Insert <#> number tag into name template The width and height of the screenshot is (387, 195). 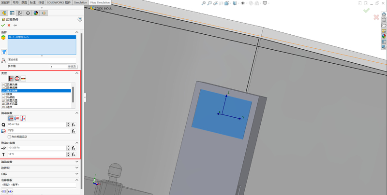pos(10,191)
